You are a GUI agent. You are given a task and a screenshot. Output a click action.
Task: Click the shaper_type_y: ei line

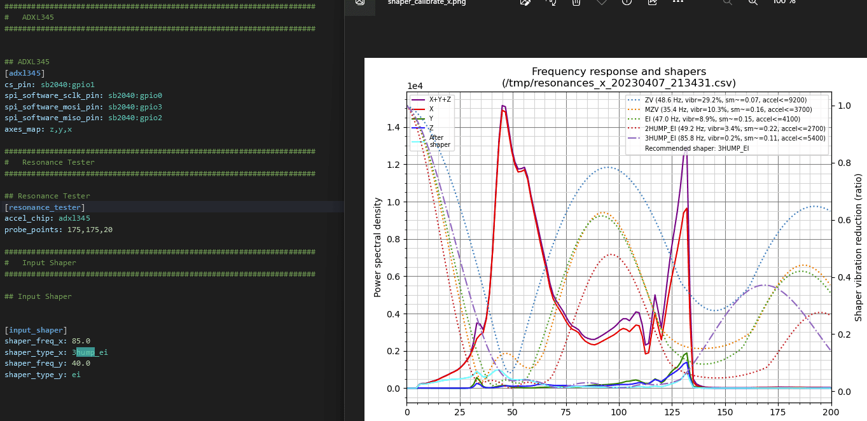click(43, 375)
